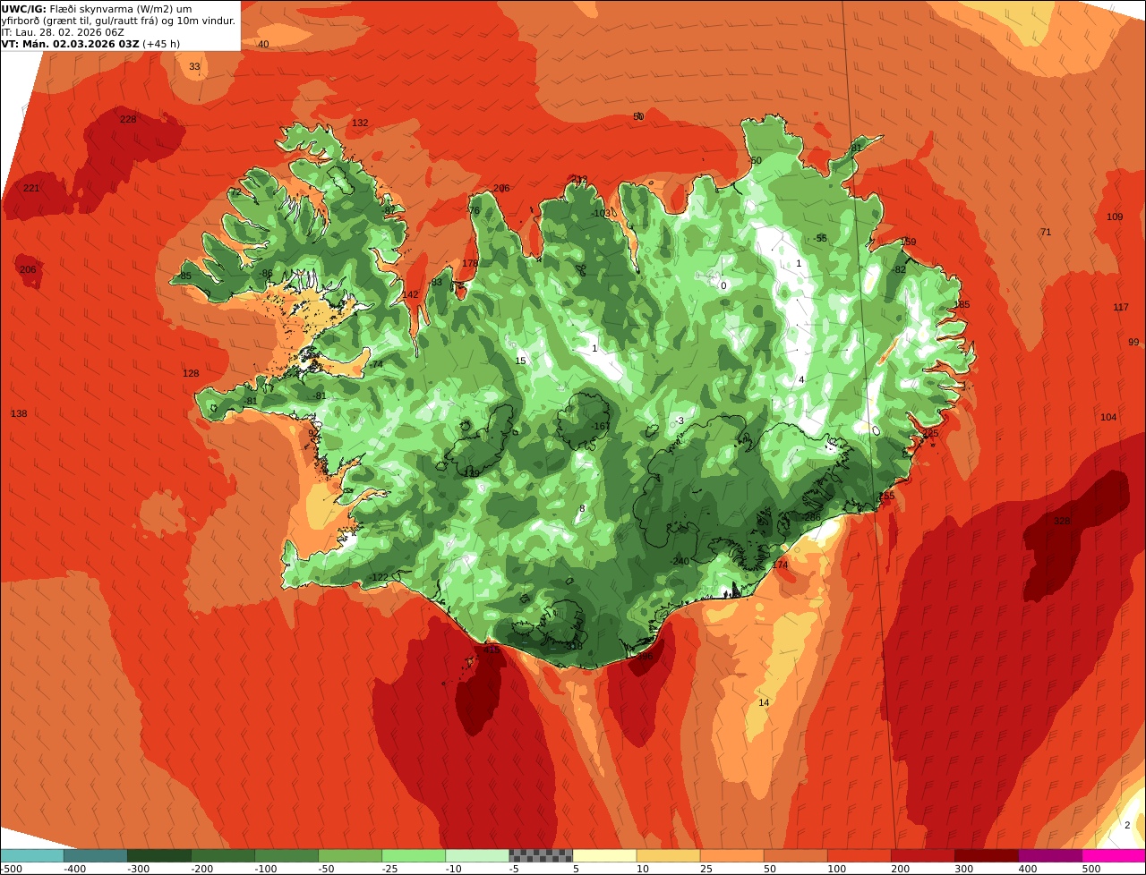Click the '-300' legend label
This screenshot has height=875, width=1146.
click(x=137, y=869)
